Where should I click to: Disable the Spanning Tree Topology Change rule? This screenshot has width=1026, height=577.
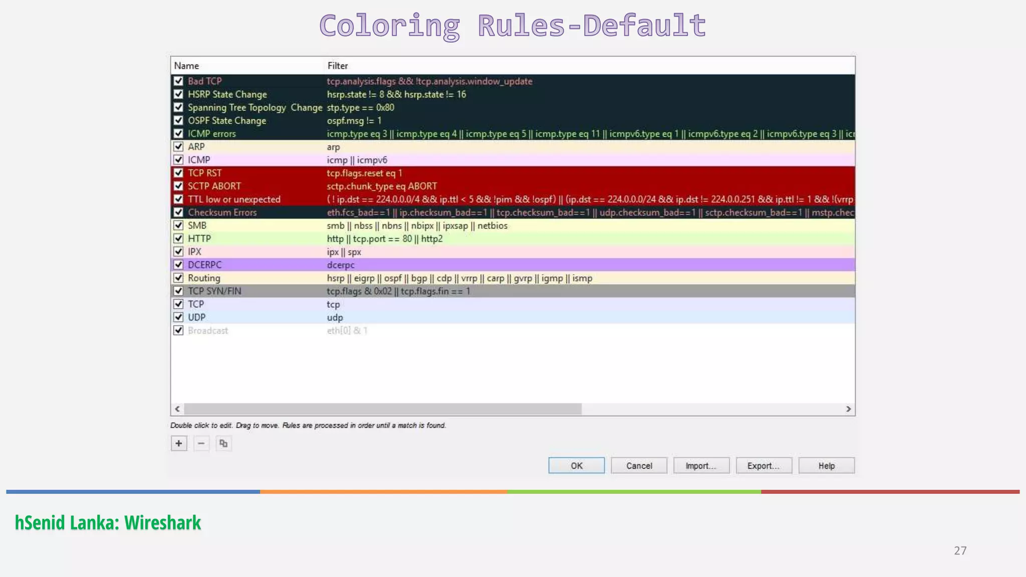(178, 107)
